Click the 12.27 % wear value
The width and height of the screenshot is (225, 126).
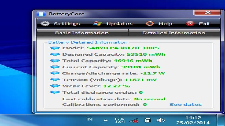pyautogui.click(x=117, y=86)
